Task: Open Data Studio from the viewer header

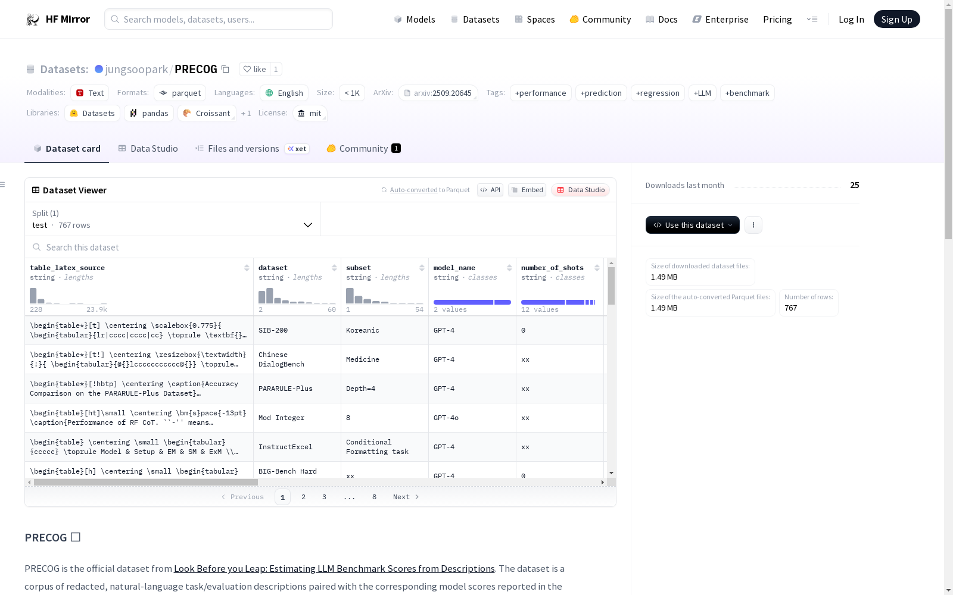Action: click(x=580, y=190)
